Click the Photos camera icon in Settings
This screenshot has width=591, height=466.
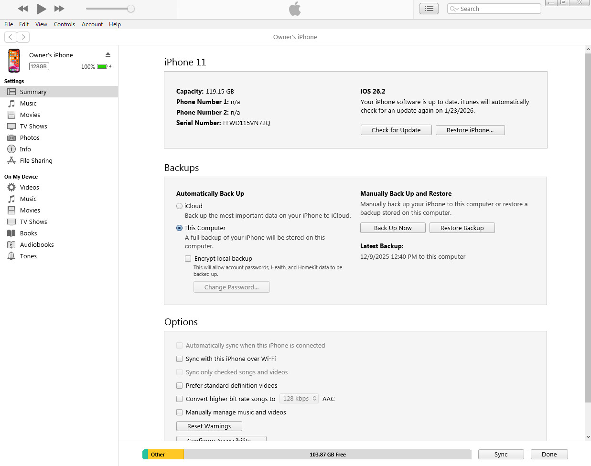(x=11, y=138)
